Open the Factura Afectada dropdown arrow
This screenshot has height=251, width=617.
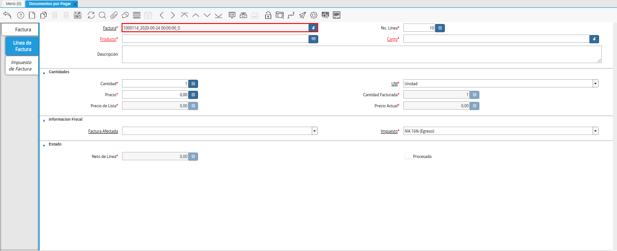314,131
